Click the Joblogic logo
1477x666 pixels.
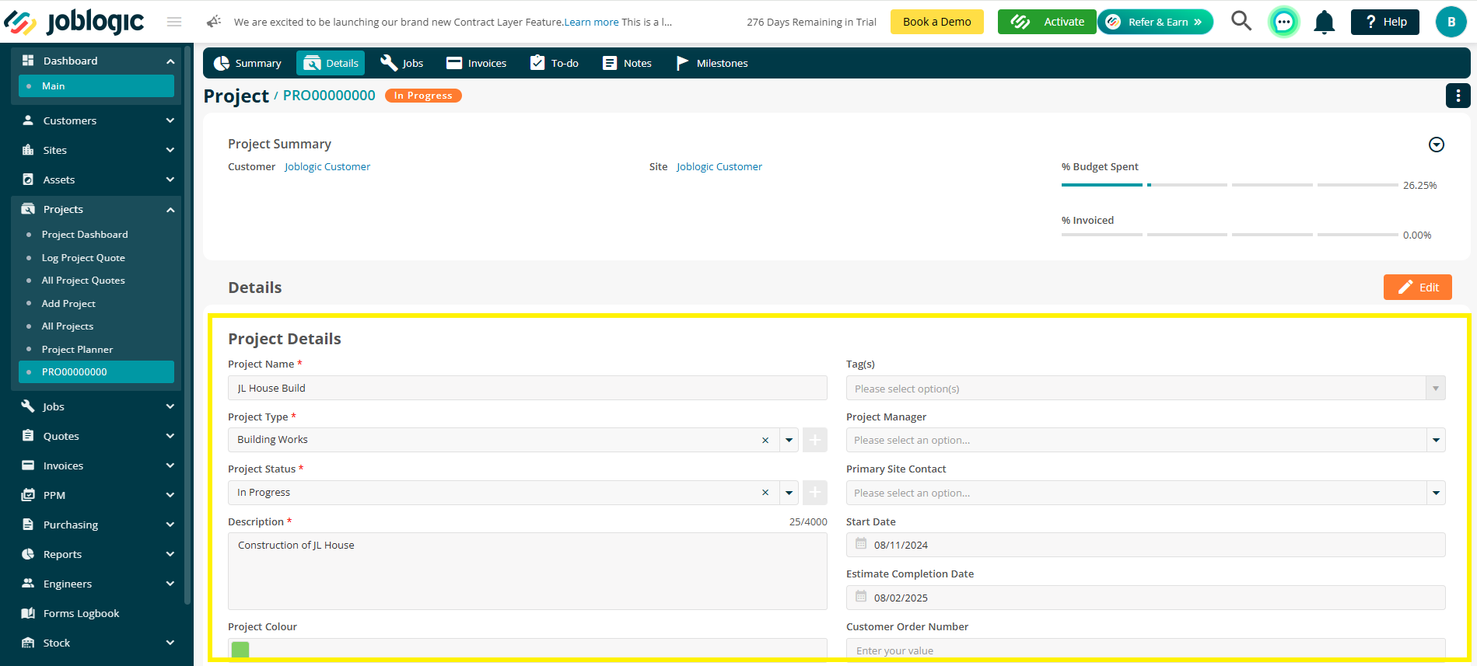[74, 22]
